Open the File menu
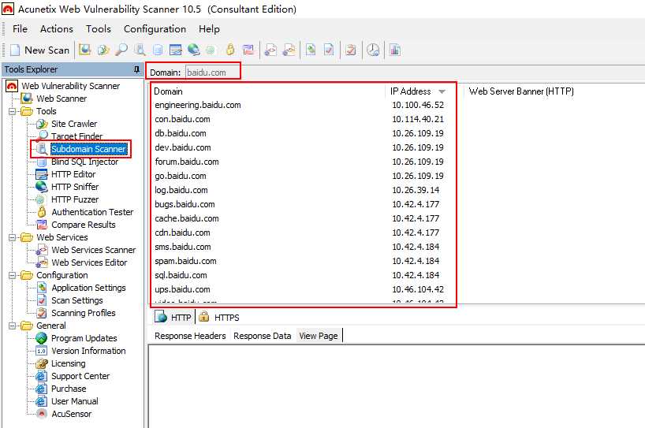 pos(21,29)
